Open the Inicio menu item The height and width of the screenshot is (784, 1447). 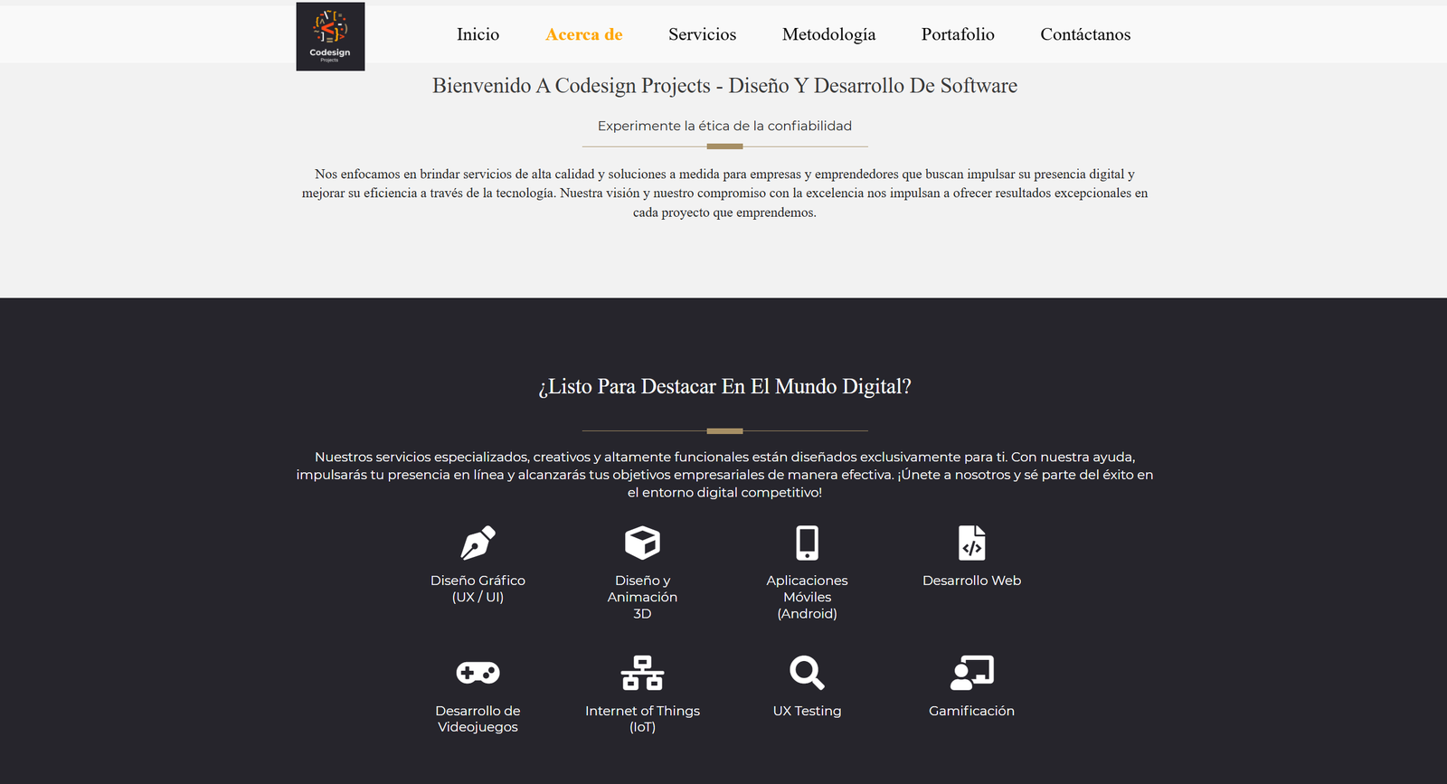click(x=478, y=34)
